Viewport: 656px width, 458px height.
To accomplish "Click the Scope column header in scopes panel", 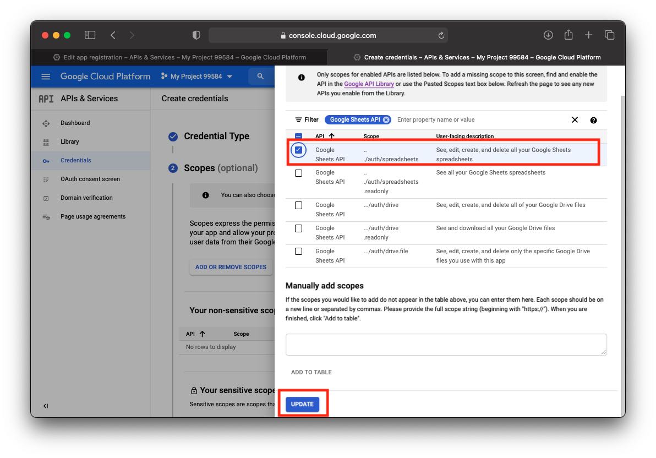I will (x=371, y=136).
